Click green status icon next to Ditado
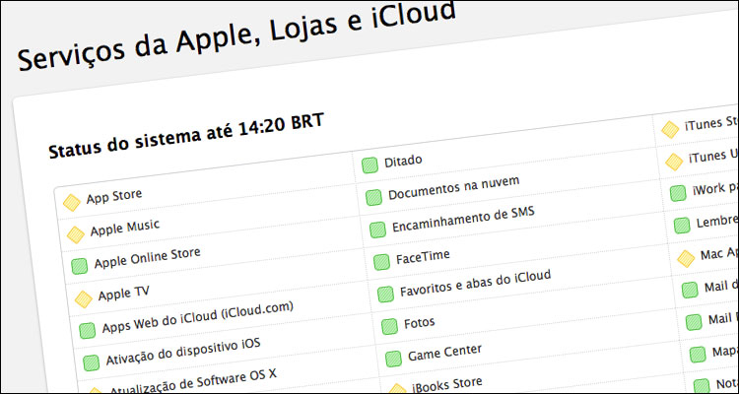Image resolution: width=739 pixels, height=394 pixels. point(369,165)
